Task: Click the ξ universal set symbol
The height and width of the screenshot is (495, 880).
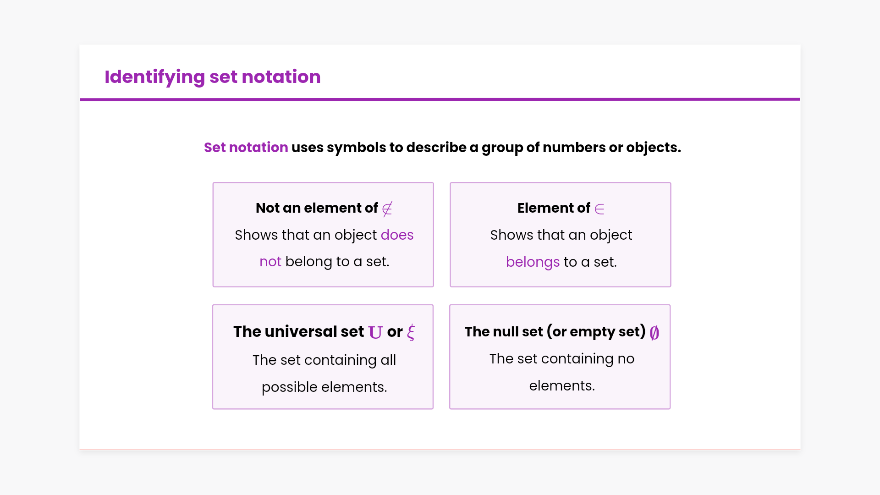Action: tap(411, 332)
